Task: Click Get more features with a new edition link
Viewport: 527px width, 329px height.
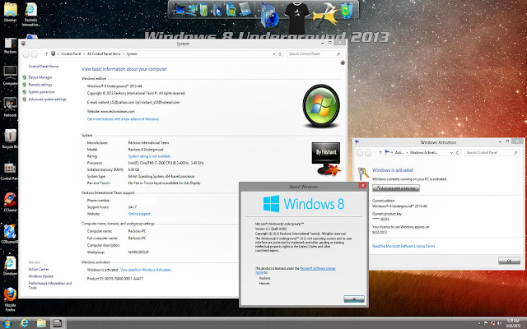Action: pyautogui.click(x=123, y=119)
